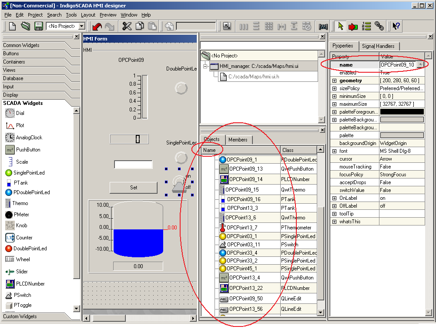436x333 pixels.
Task: Open the File menu
Action: point(8,15)
